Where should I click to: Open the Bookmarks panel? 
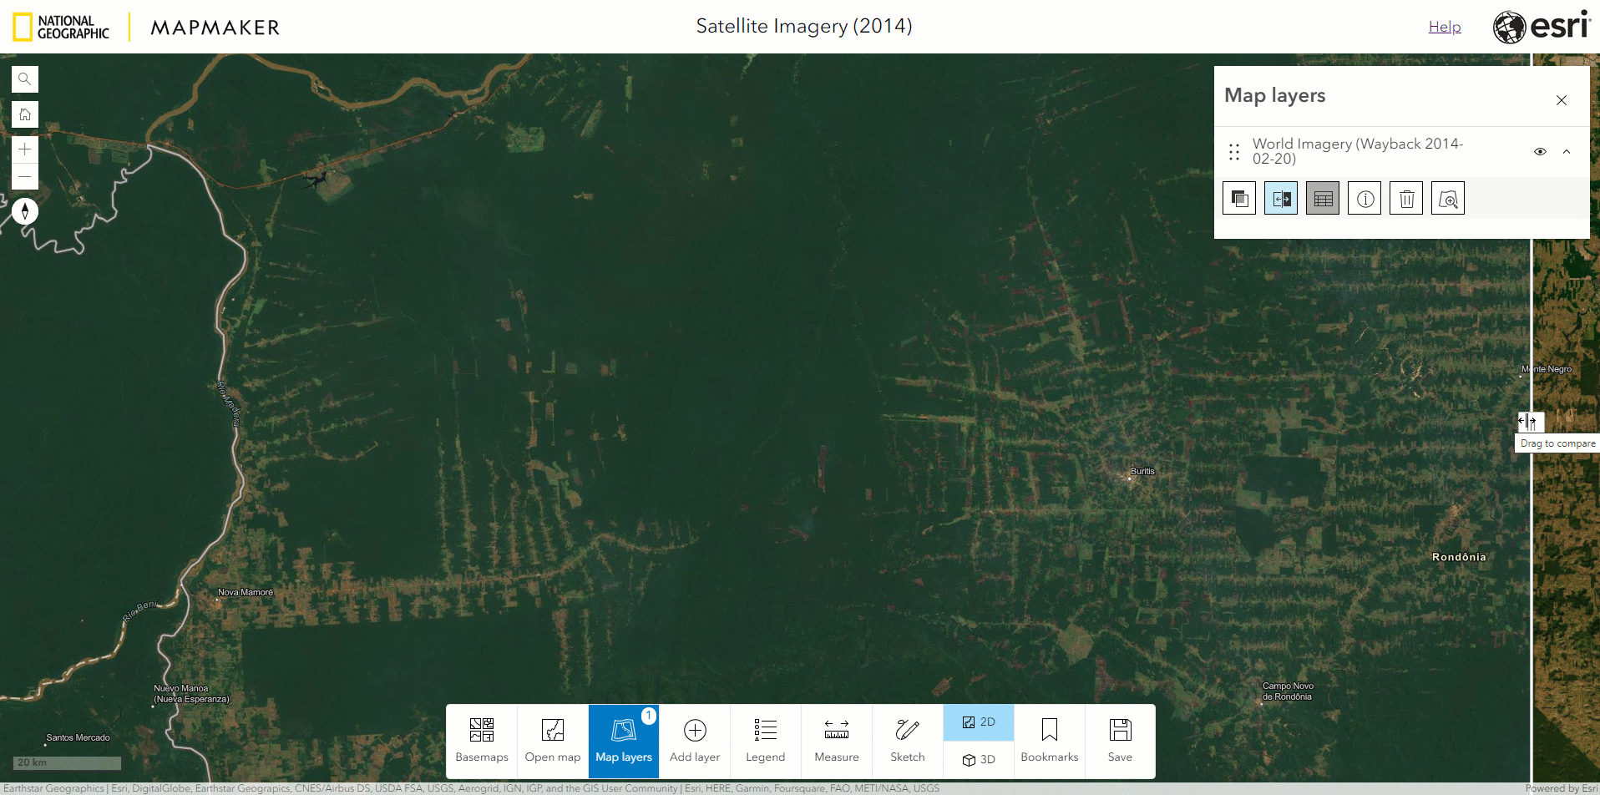pyautogui.click(x=1049, y=740)
